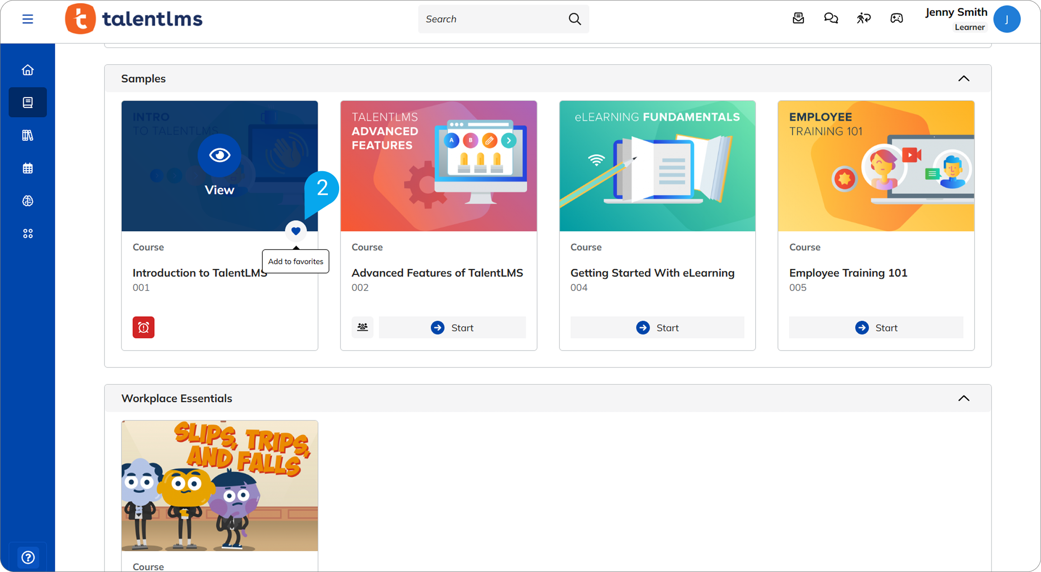Click the help question mark icon
Screen dimensions: 1041x572
pos(28,557)
